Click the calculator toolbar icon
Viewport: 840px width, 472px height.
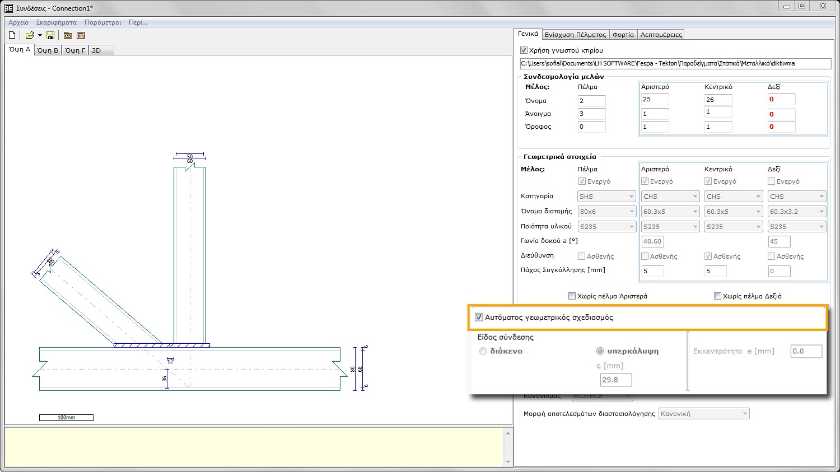[81, 35]
